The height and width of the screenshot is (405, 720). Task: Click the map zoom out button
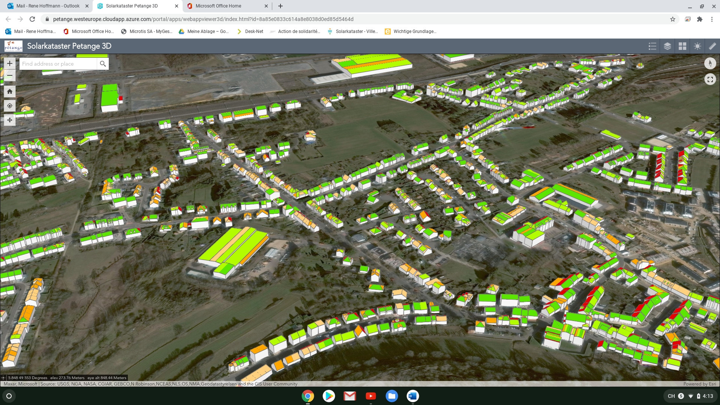(10, 76)
